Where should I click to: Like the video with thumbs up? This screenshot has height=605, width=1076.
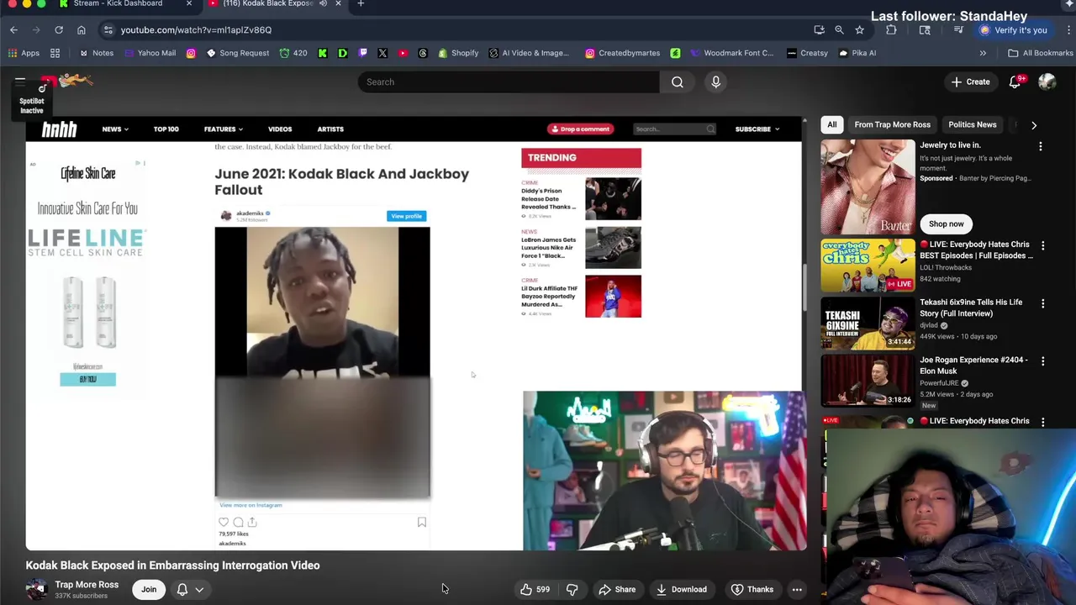pyautogui.click(x=535, y=589)
